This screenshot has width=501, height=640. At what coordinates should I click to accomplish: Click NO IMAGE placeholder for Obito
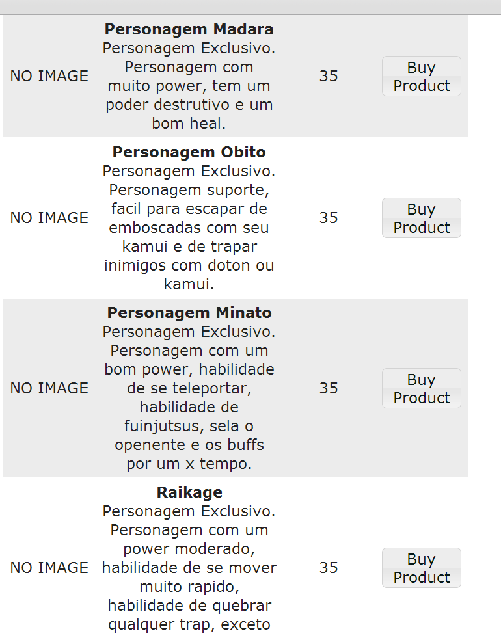tap(49, 217)
